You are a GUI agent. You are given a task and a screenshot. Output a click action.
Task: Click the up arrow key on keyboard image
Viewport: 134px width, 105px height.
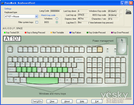tap(94, 75)
